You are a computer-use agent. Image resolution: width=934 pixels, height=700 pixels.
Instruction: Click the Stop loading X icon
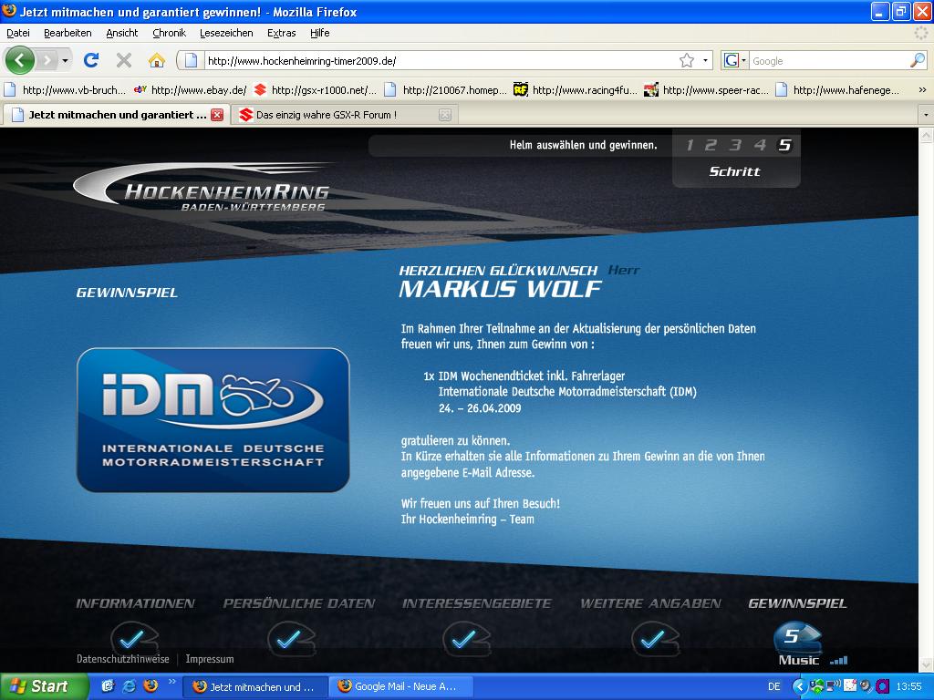pos(124,60)
